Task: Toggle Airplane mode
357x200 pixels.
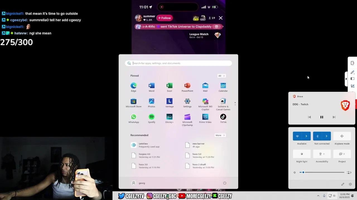Action: [x=342, y=136]
